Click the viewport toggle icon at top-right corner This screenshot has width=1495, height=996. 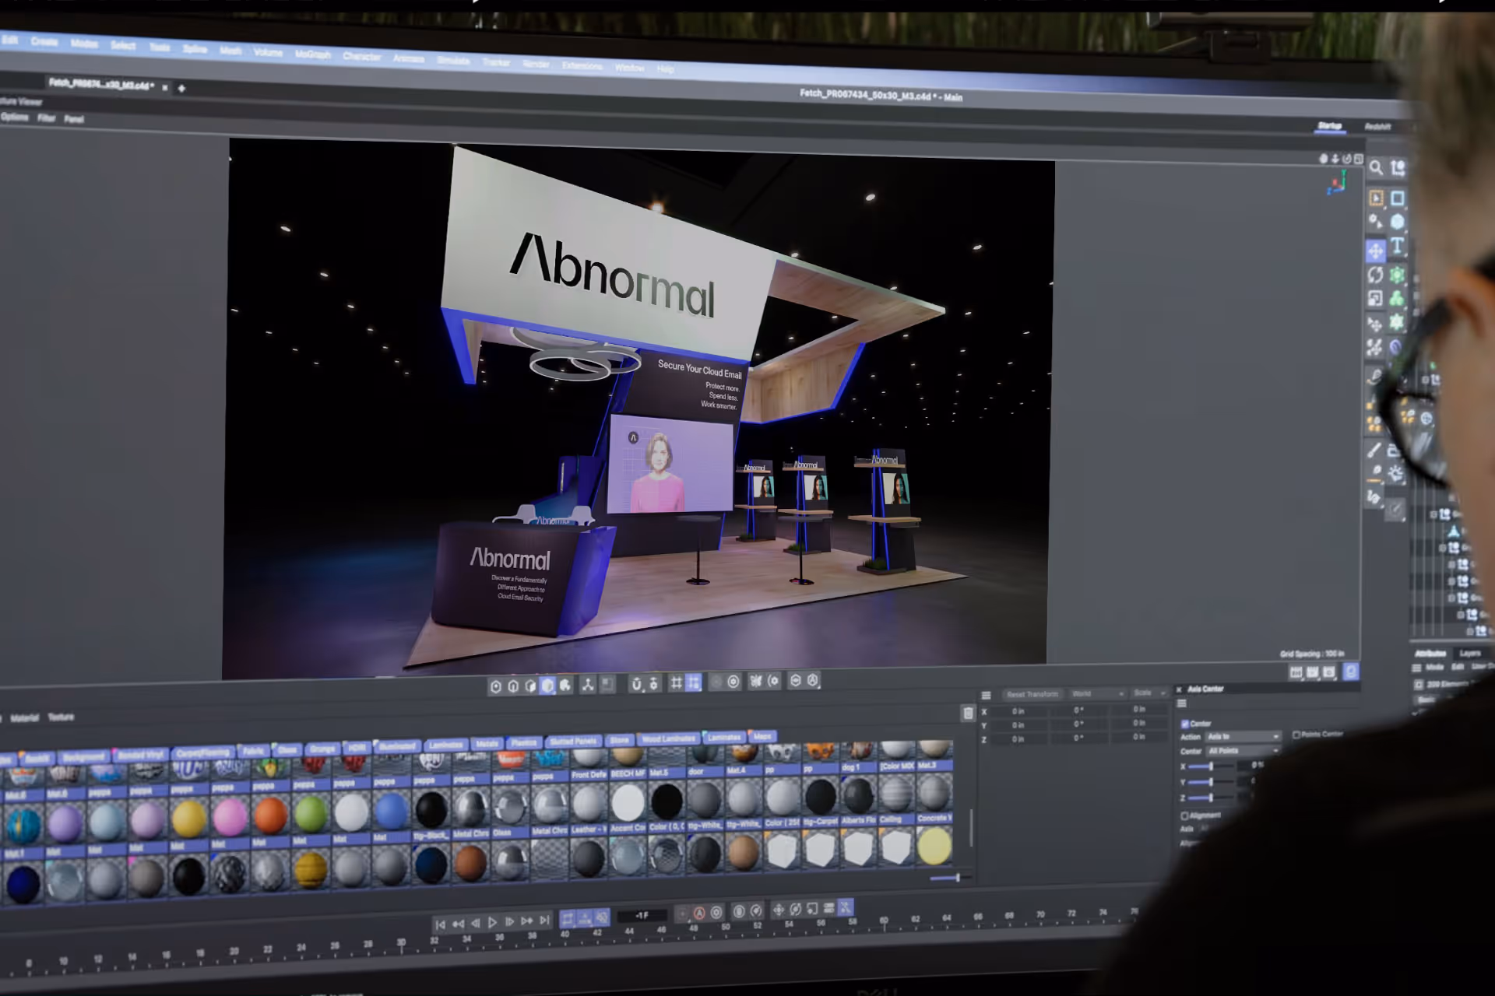coord(1359,159)
